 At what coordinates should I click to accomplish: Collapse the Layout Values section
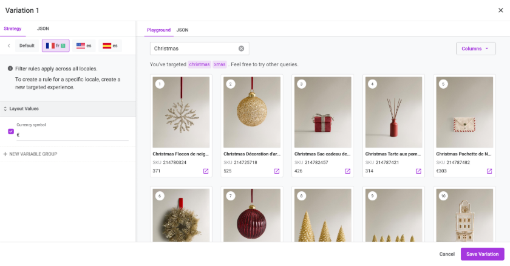coord(68,109)
